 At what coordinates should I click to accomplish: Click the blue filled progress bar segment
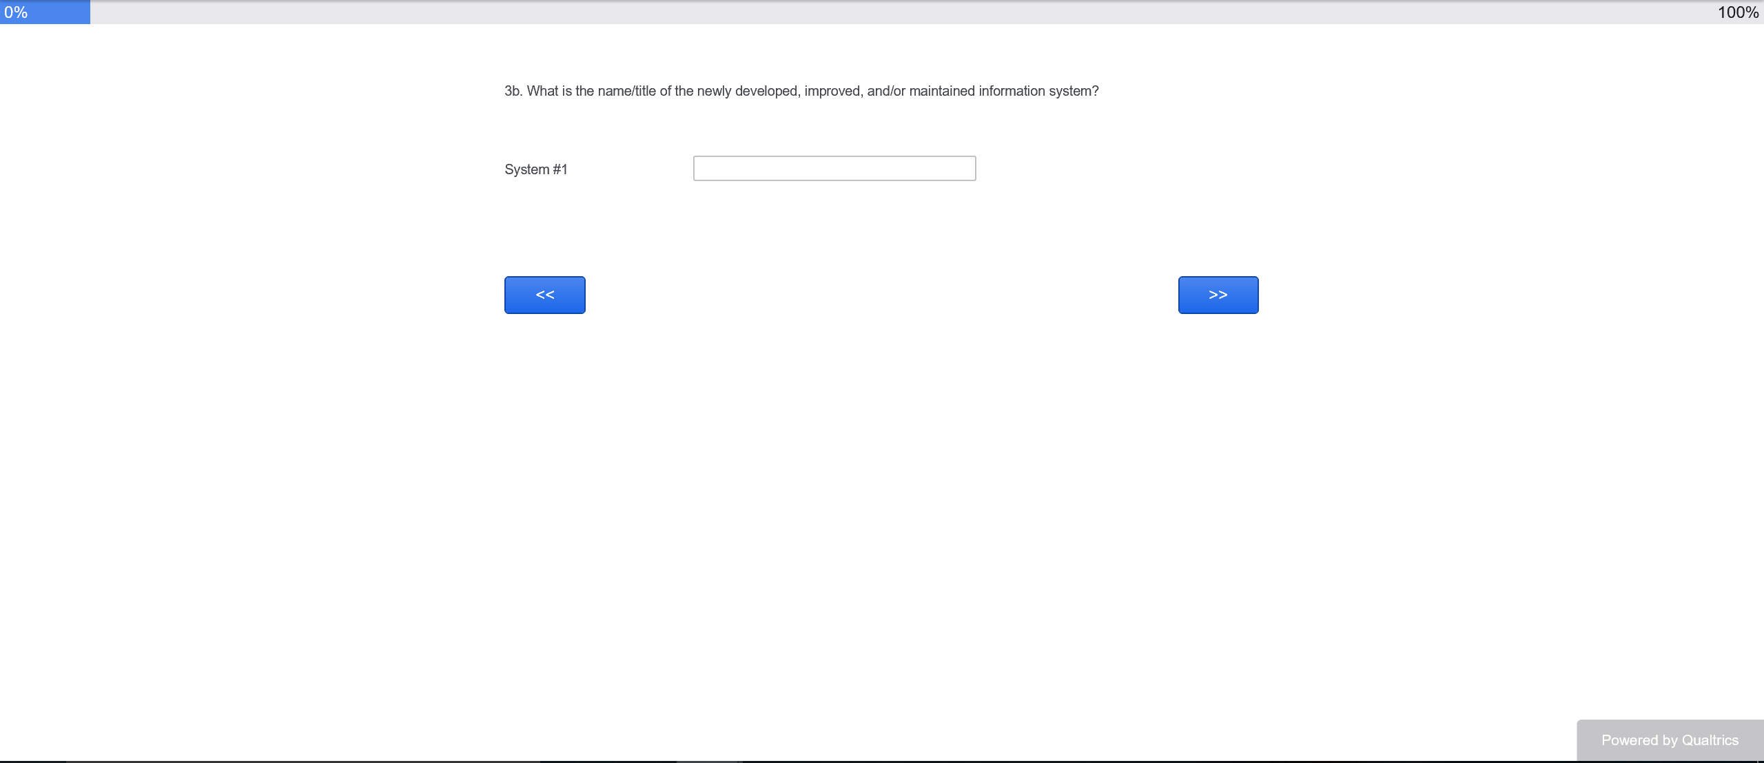(59, 12)
